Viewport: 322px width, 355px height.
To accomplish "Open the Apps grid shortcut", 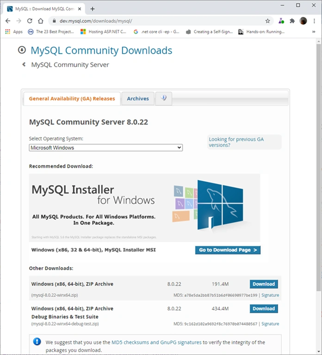I will 14,32.
